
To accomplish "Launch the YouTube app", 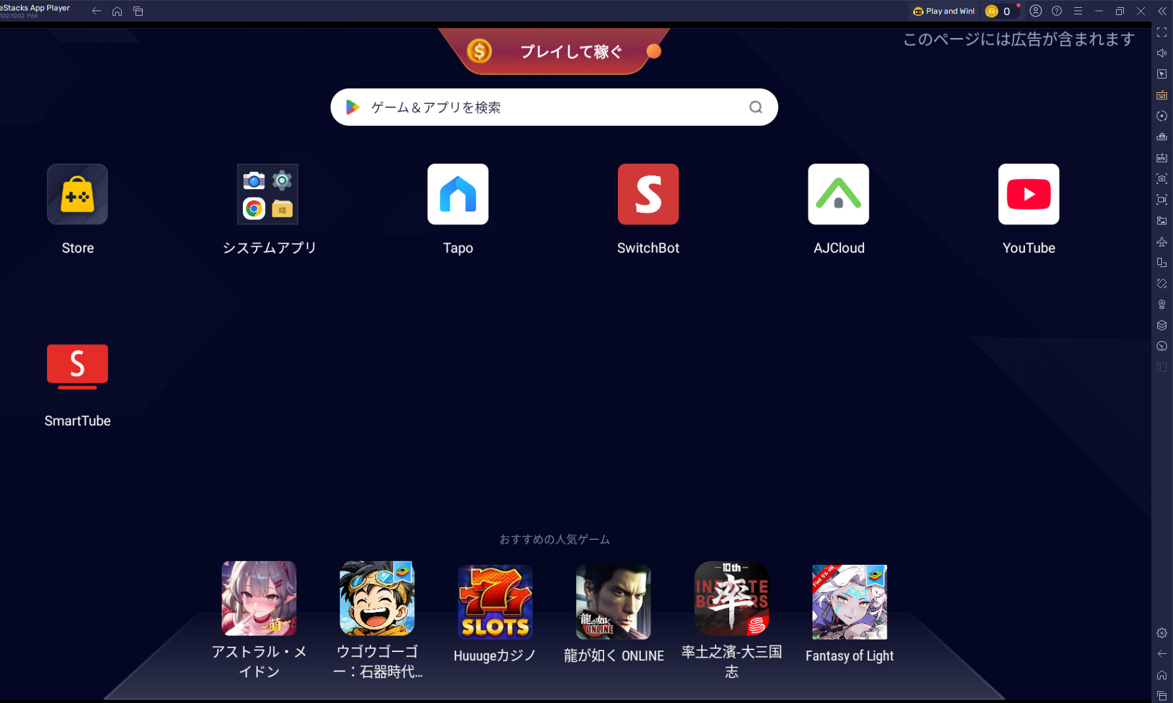I will tap(1029, 194).
